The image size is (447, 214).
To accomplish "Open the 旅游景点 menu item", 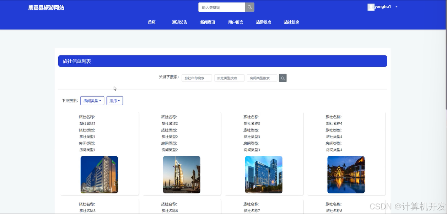I will coord(264,22).
